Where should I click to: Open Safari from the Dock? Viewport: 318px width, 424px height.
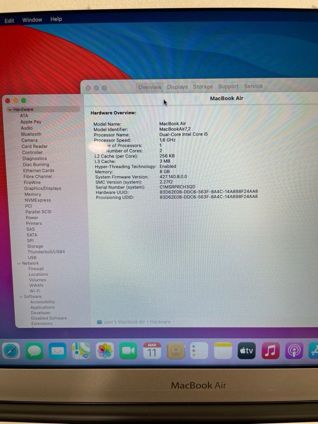tap(11, 351)
